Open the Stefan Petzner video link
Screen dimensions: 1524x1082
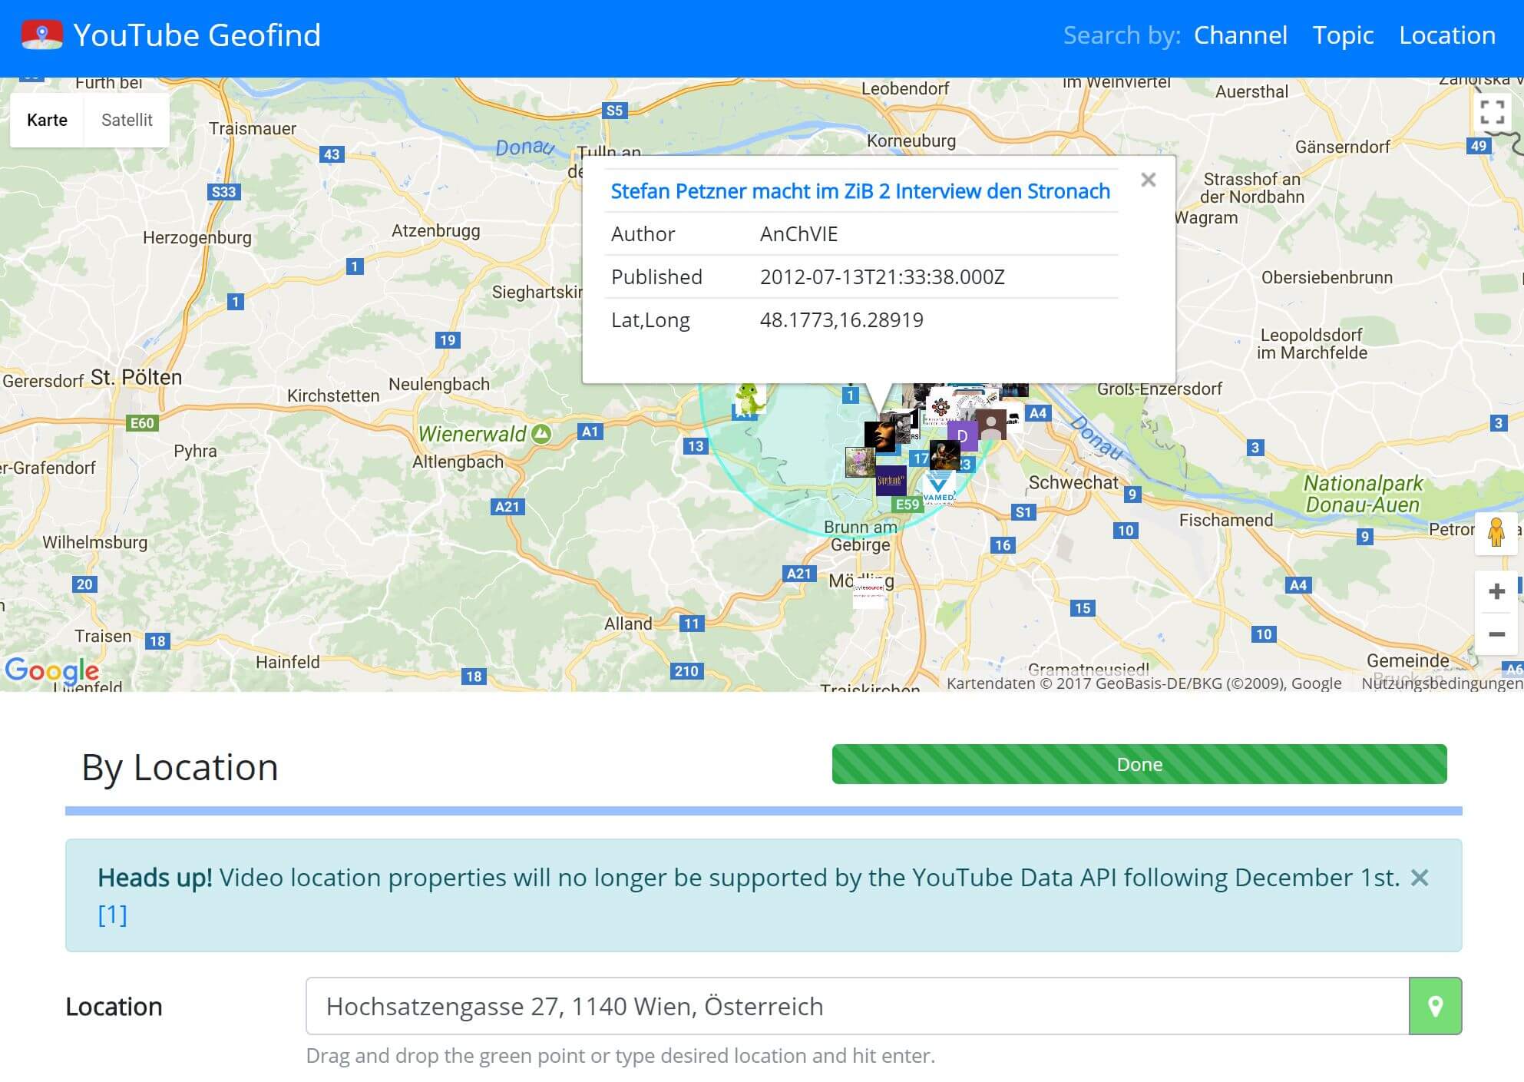click(860, 191)
